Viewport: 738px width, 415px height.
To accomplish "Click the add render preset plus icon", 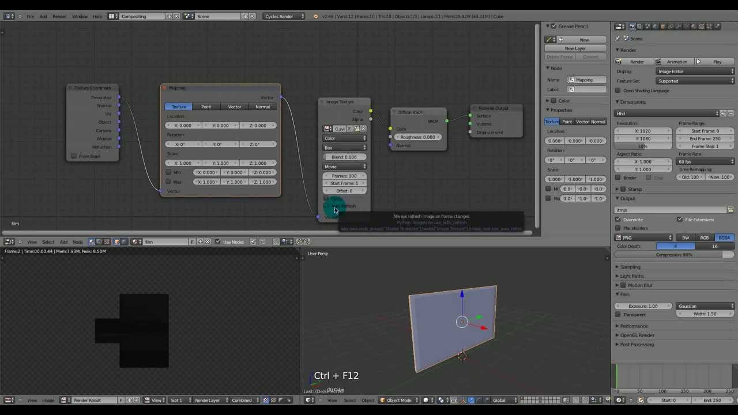I will tap(723, 114).
